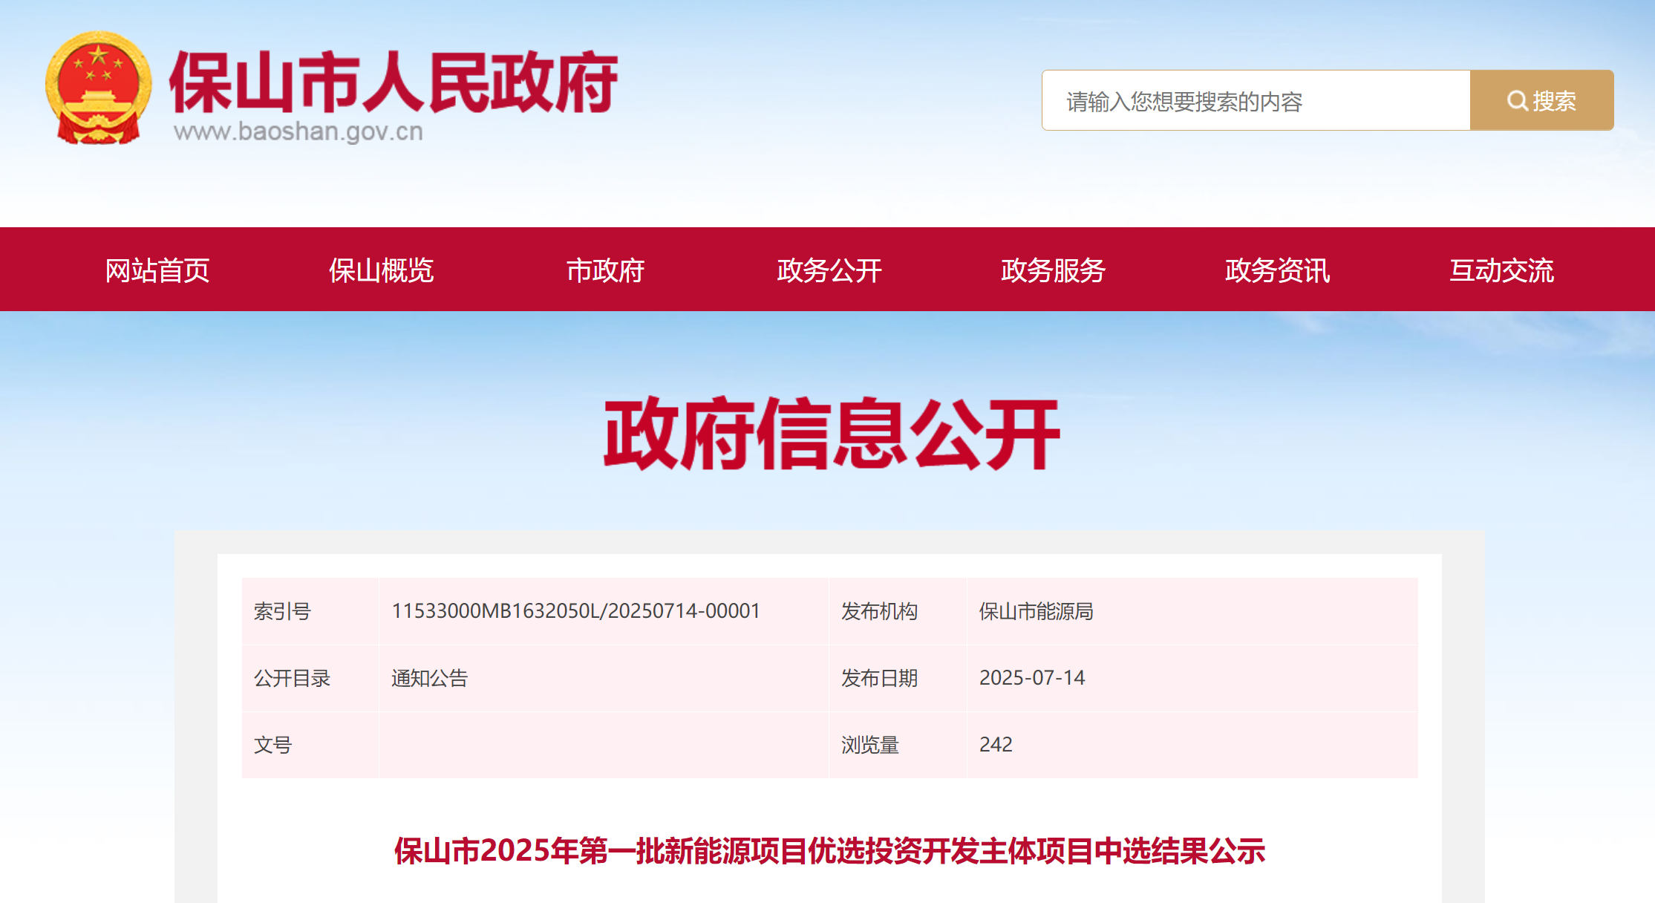This screenshot has height=903, width=1655.
Task: Click the 保山市人民政府 site title
Action: coord(394,82)
